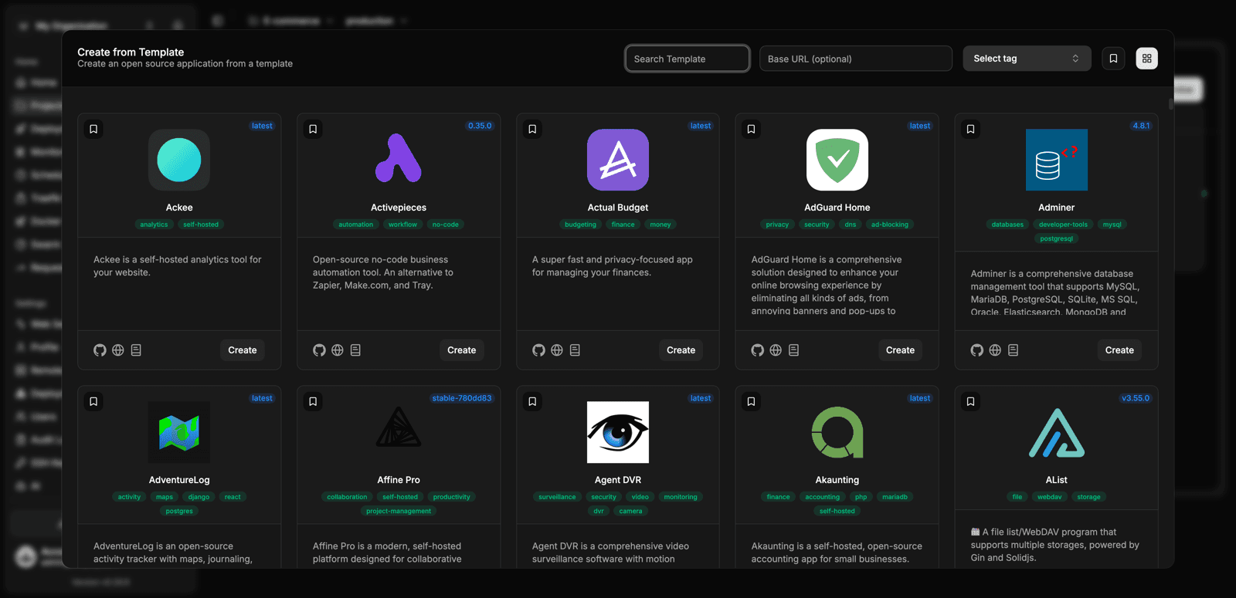Click the analytics tag on Ackee

tap(154, 225)
